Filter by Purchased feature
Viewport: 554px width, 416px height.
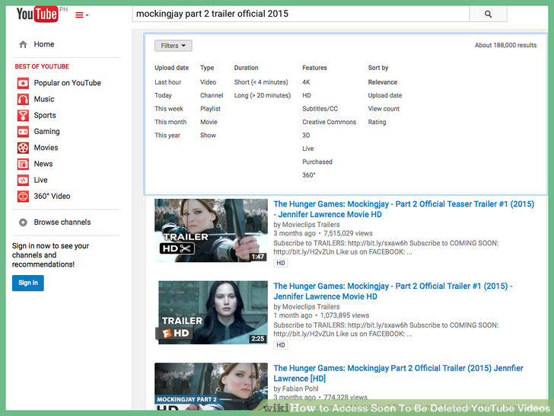pos(317,162)
